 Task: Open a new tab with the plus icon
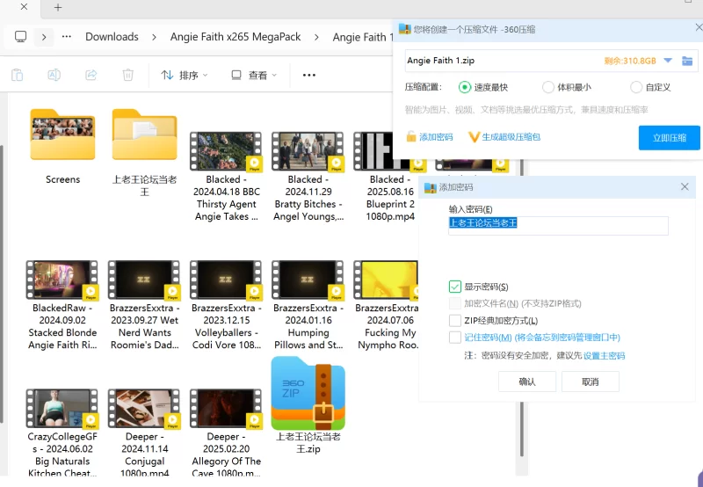(x=58, y=8)
